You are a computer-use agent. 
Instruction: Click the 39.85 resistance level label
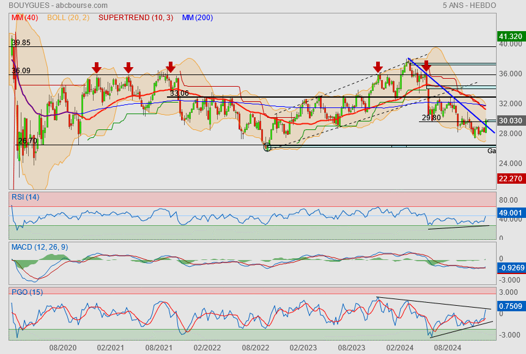click(21, 43)
